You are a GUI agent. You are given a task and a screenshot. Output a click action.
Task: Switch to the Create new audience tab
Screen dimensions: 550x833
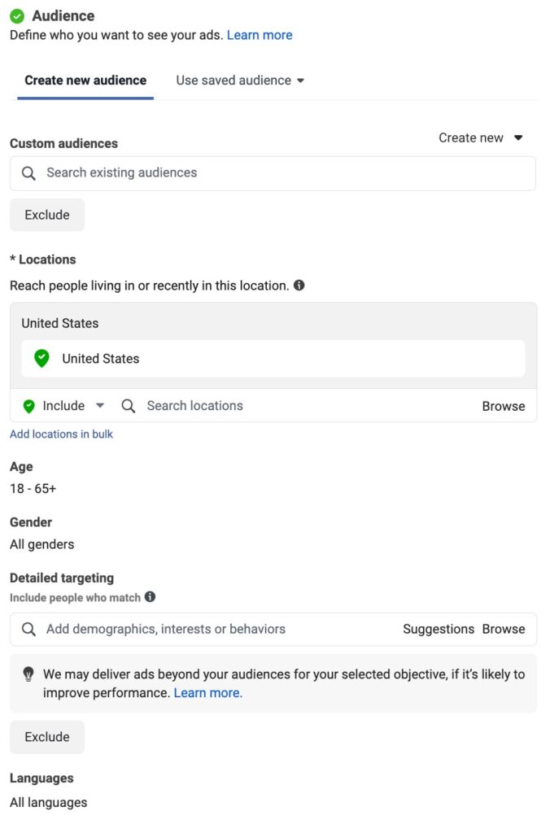coord(85,81)
